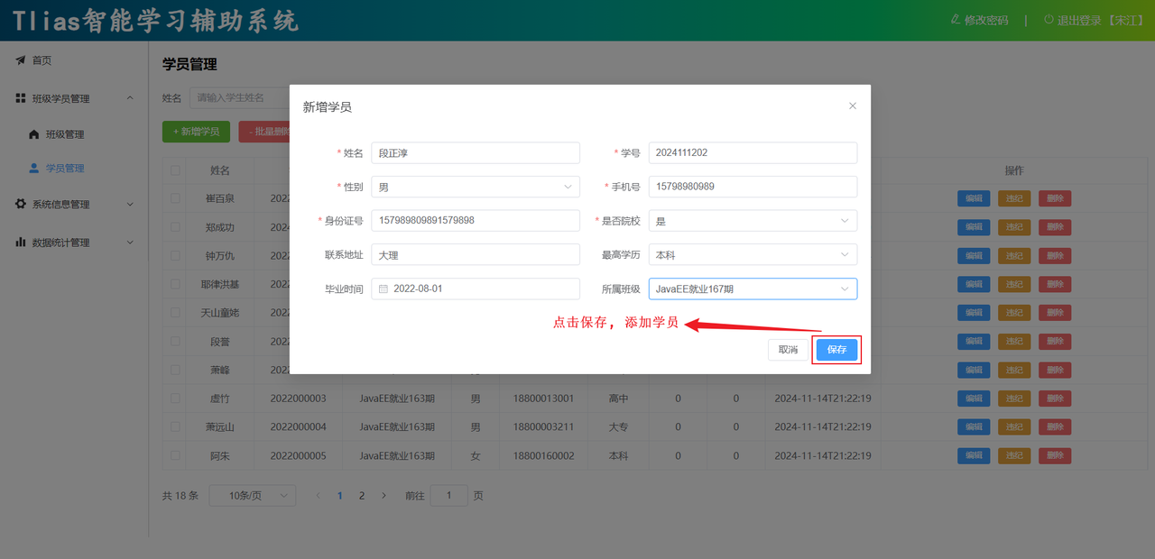Click the 保存 button

[836, 350]
